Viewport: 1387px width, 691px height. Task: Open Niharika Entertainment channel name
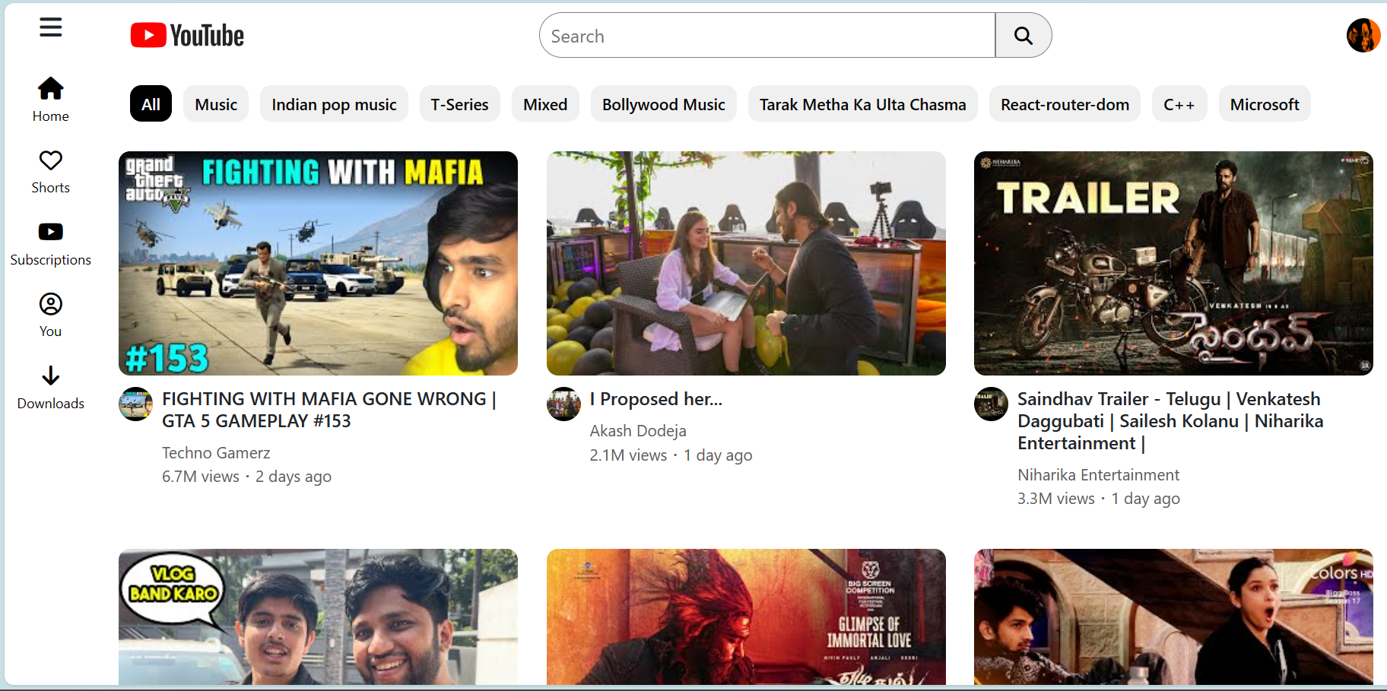(1098, 475)
